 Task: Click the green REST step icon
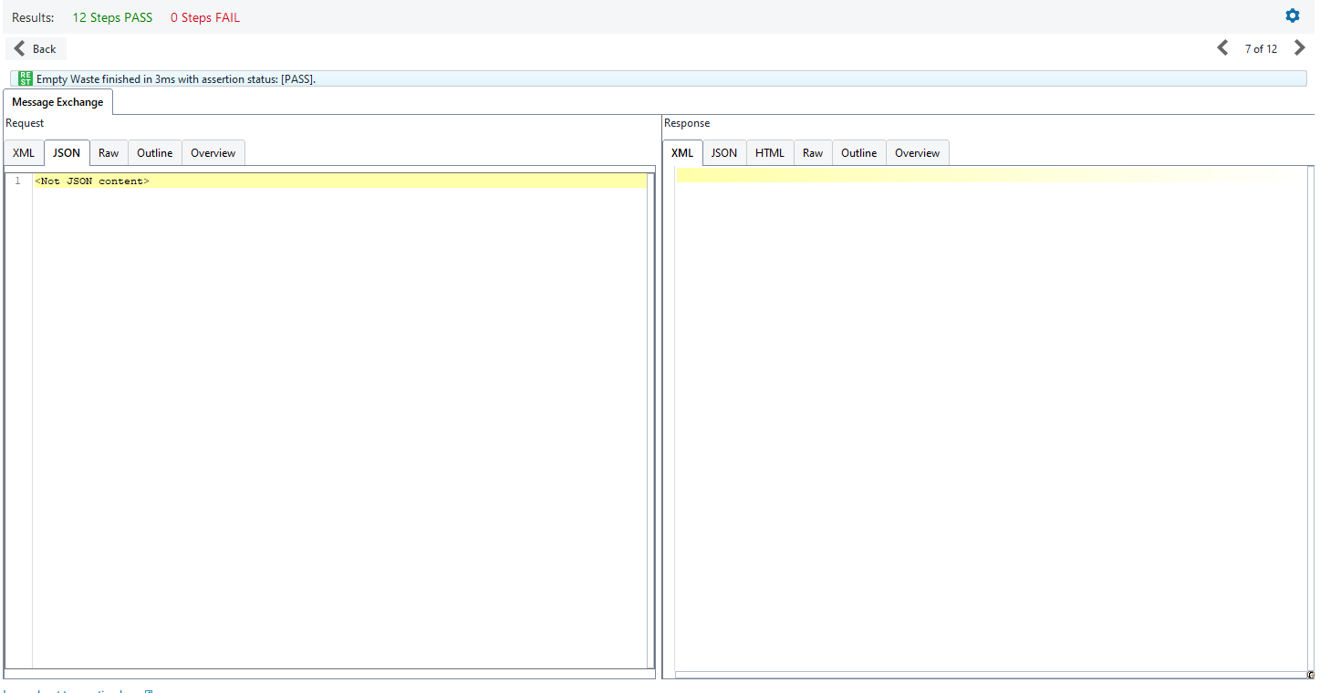tap(26, 79)
